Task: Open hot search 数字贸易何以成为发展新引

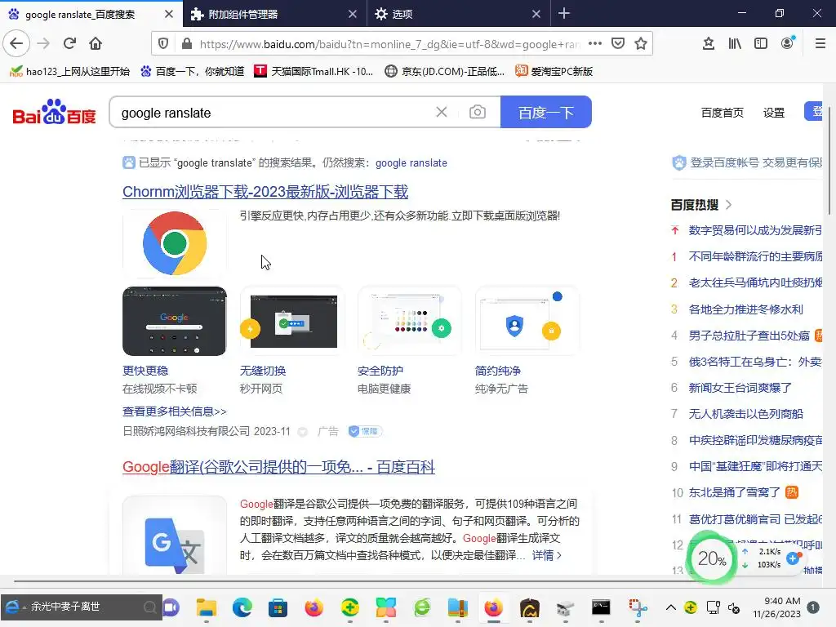Action: (x=755, y=230)
